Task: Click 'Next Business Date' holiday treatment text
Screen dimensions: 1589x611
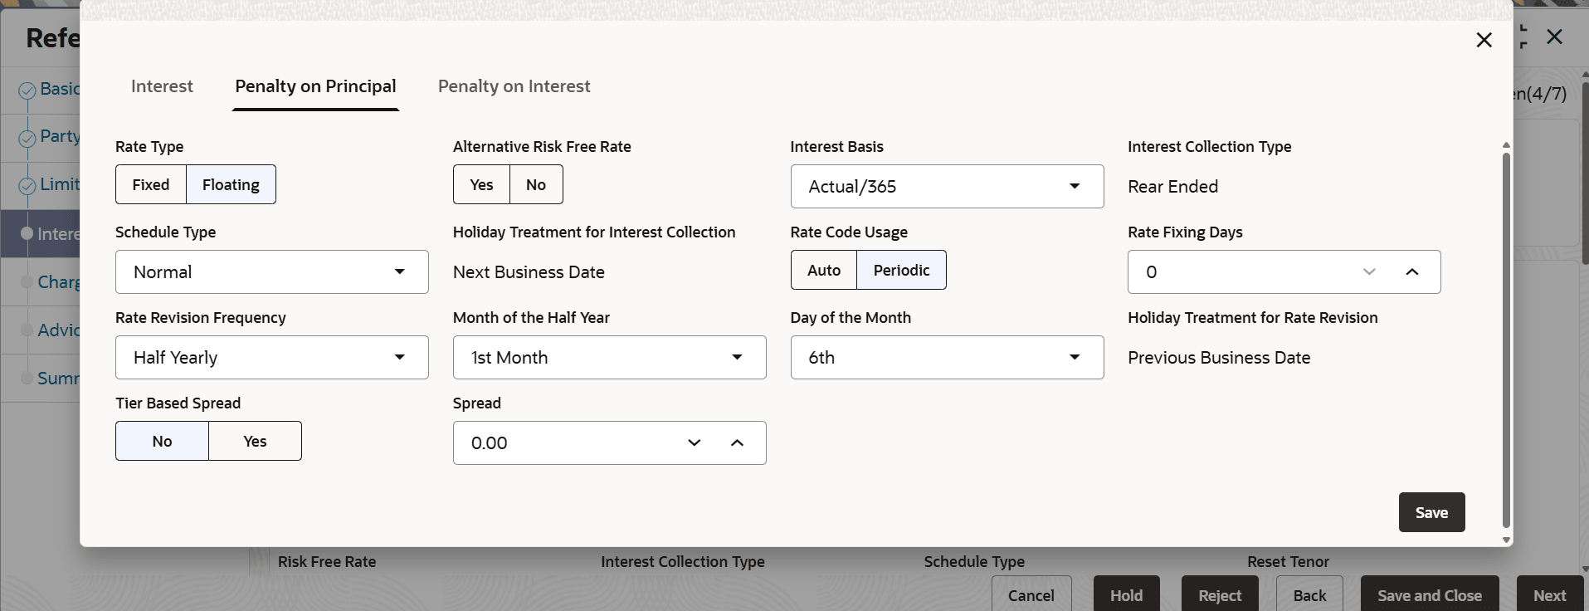Action: (529, 272)
